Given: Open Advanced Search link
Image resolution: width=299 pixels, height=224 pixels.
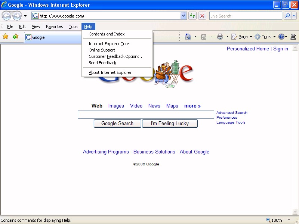Looking at the screenshot, I should coord(232,113).
